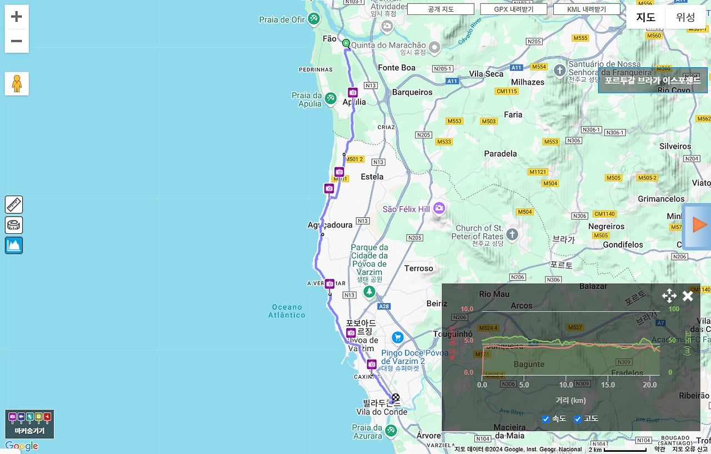
Task: Click the Silveiros place label
Action: point(675,147)
